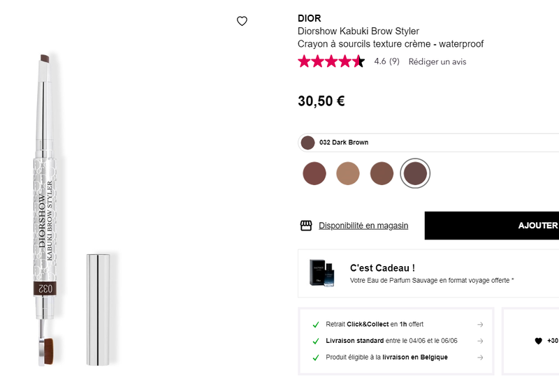
Task: Click the Click&Collect arrow icon
Action: (480, 324)
